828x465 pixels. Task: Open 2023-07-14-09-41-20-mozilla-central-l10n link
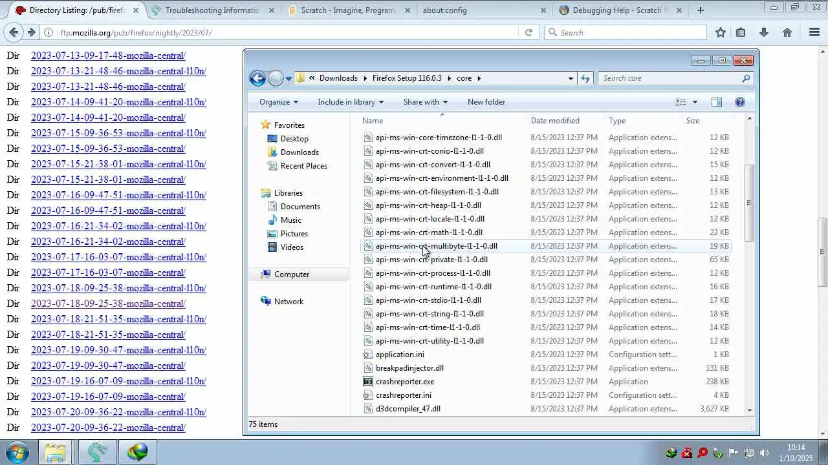point(118,102)
